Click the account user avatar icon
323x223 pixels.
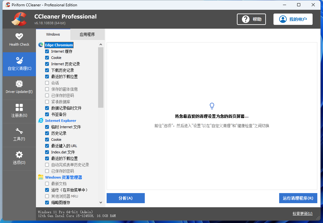pos(283,19)
